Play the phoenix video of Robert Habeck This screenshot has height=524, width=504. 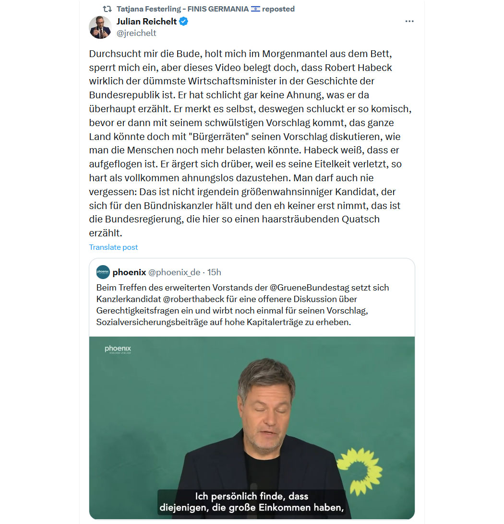252,428
